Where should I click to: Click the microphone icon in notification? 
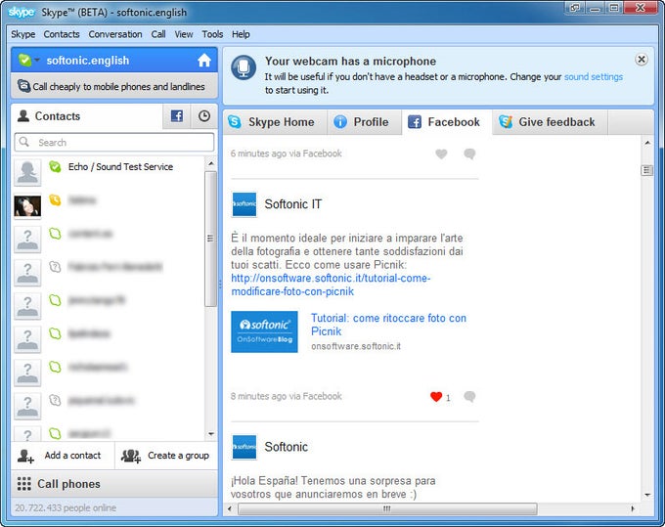[x=244, y=67]
